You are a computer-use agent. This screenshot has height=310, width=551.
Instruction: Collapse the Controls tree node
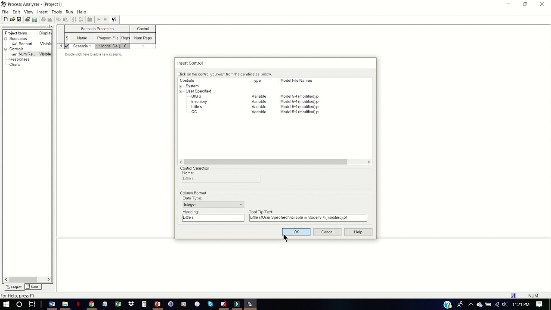tap(6, 49)
